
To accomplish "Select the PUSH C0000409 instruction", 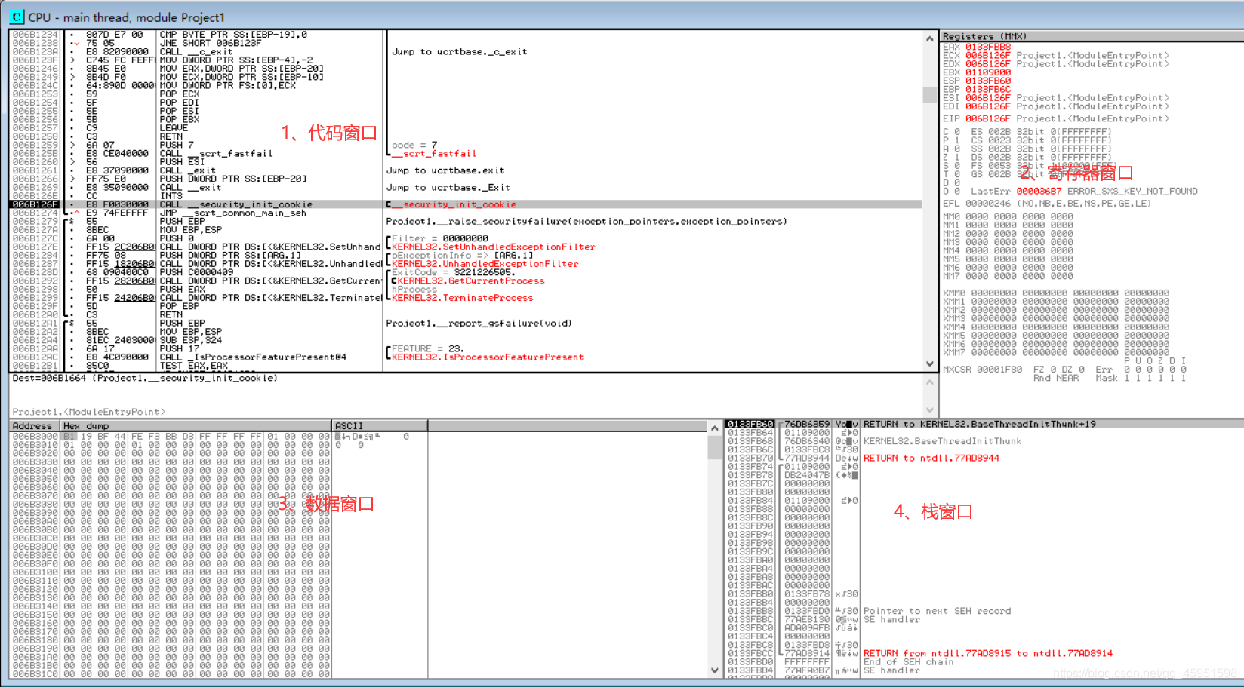I will (x=196, y=272).
